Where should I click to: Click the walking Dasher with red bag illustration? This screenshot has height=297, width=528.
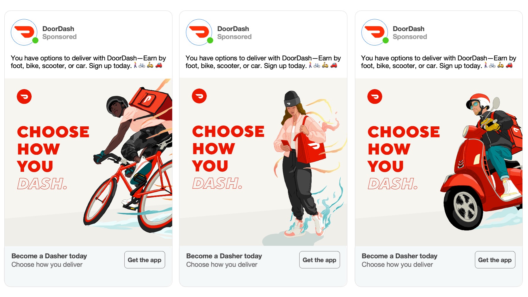click(302, 161)
